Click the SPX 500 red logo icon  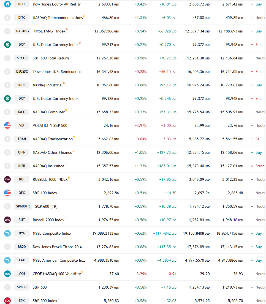[x=7, y=300]
